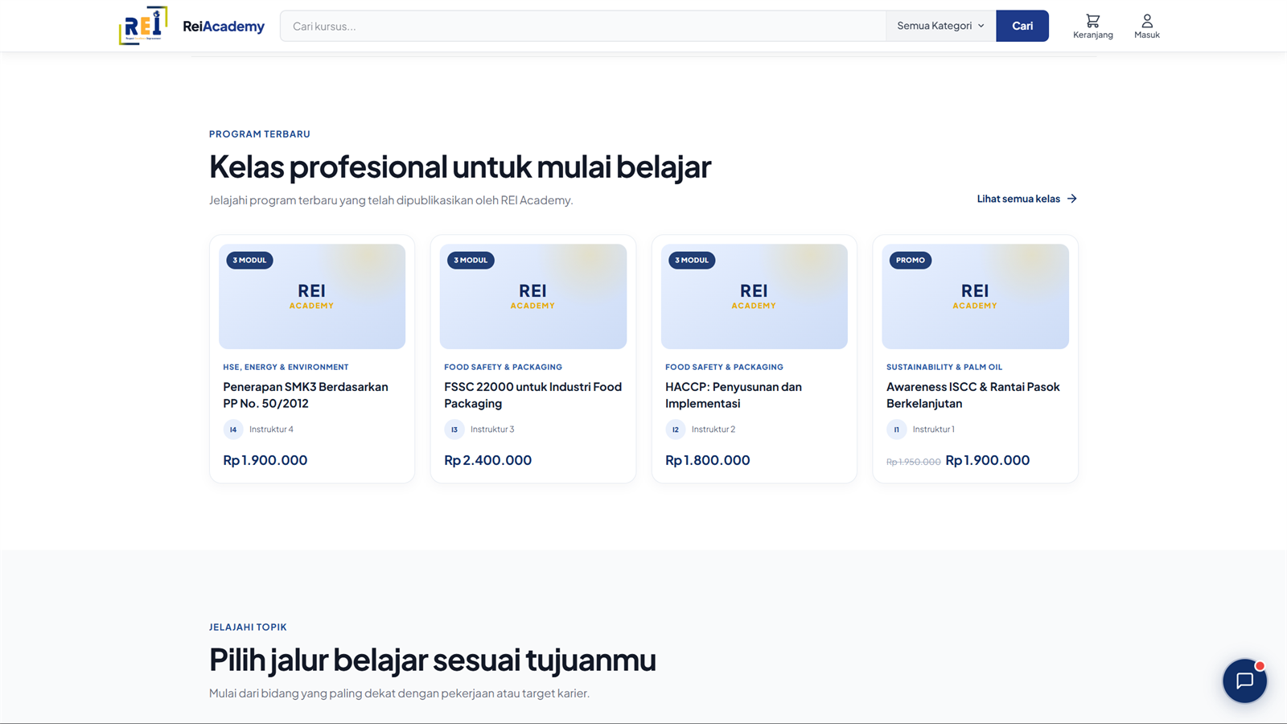Select the Sustainability & Palm Oil category label

pos(944,367)
